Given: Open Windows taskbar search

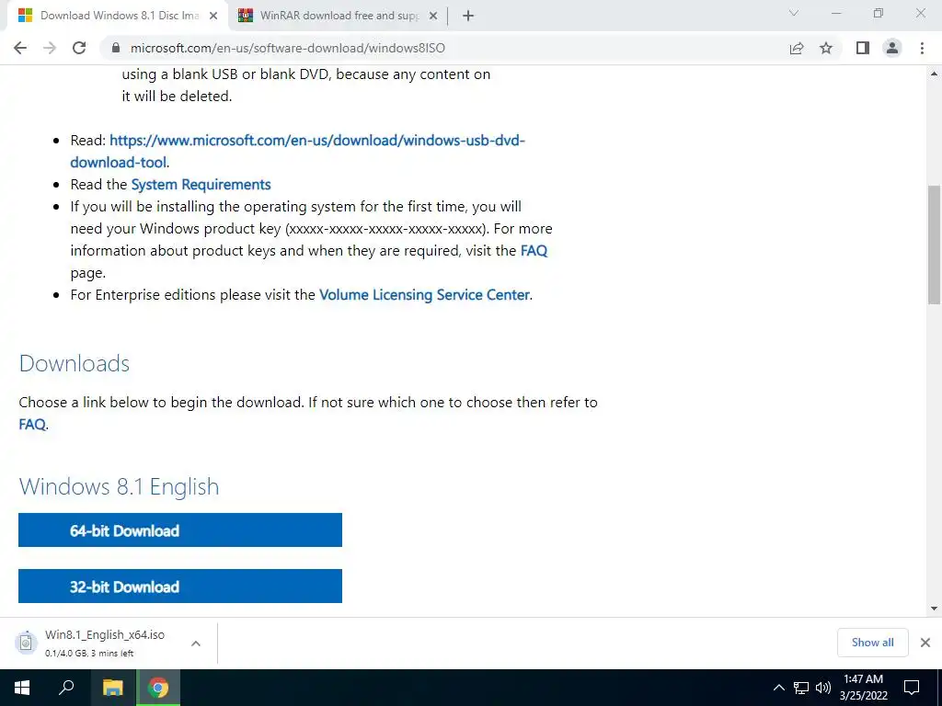Looking at the screenshot, I should [x=66, y=688].
